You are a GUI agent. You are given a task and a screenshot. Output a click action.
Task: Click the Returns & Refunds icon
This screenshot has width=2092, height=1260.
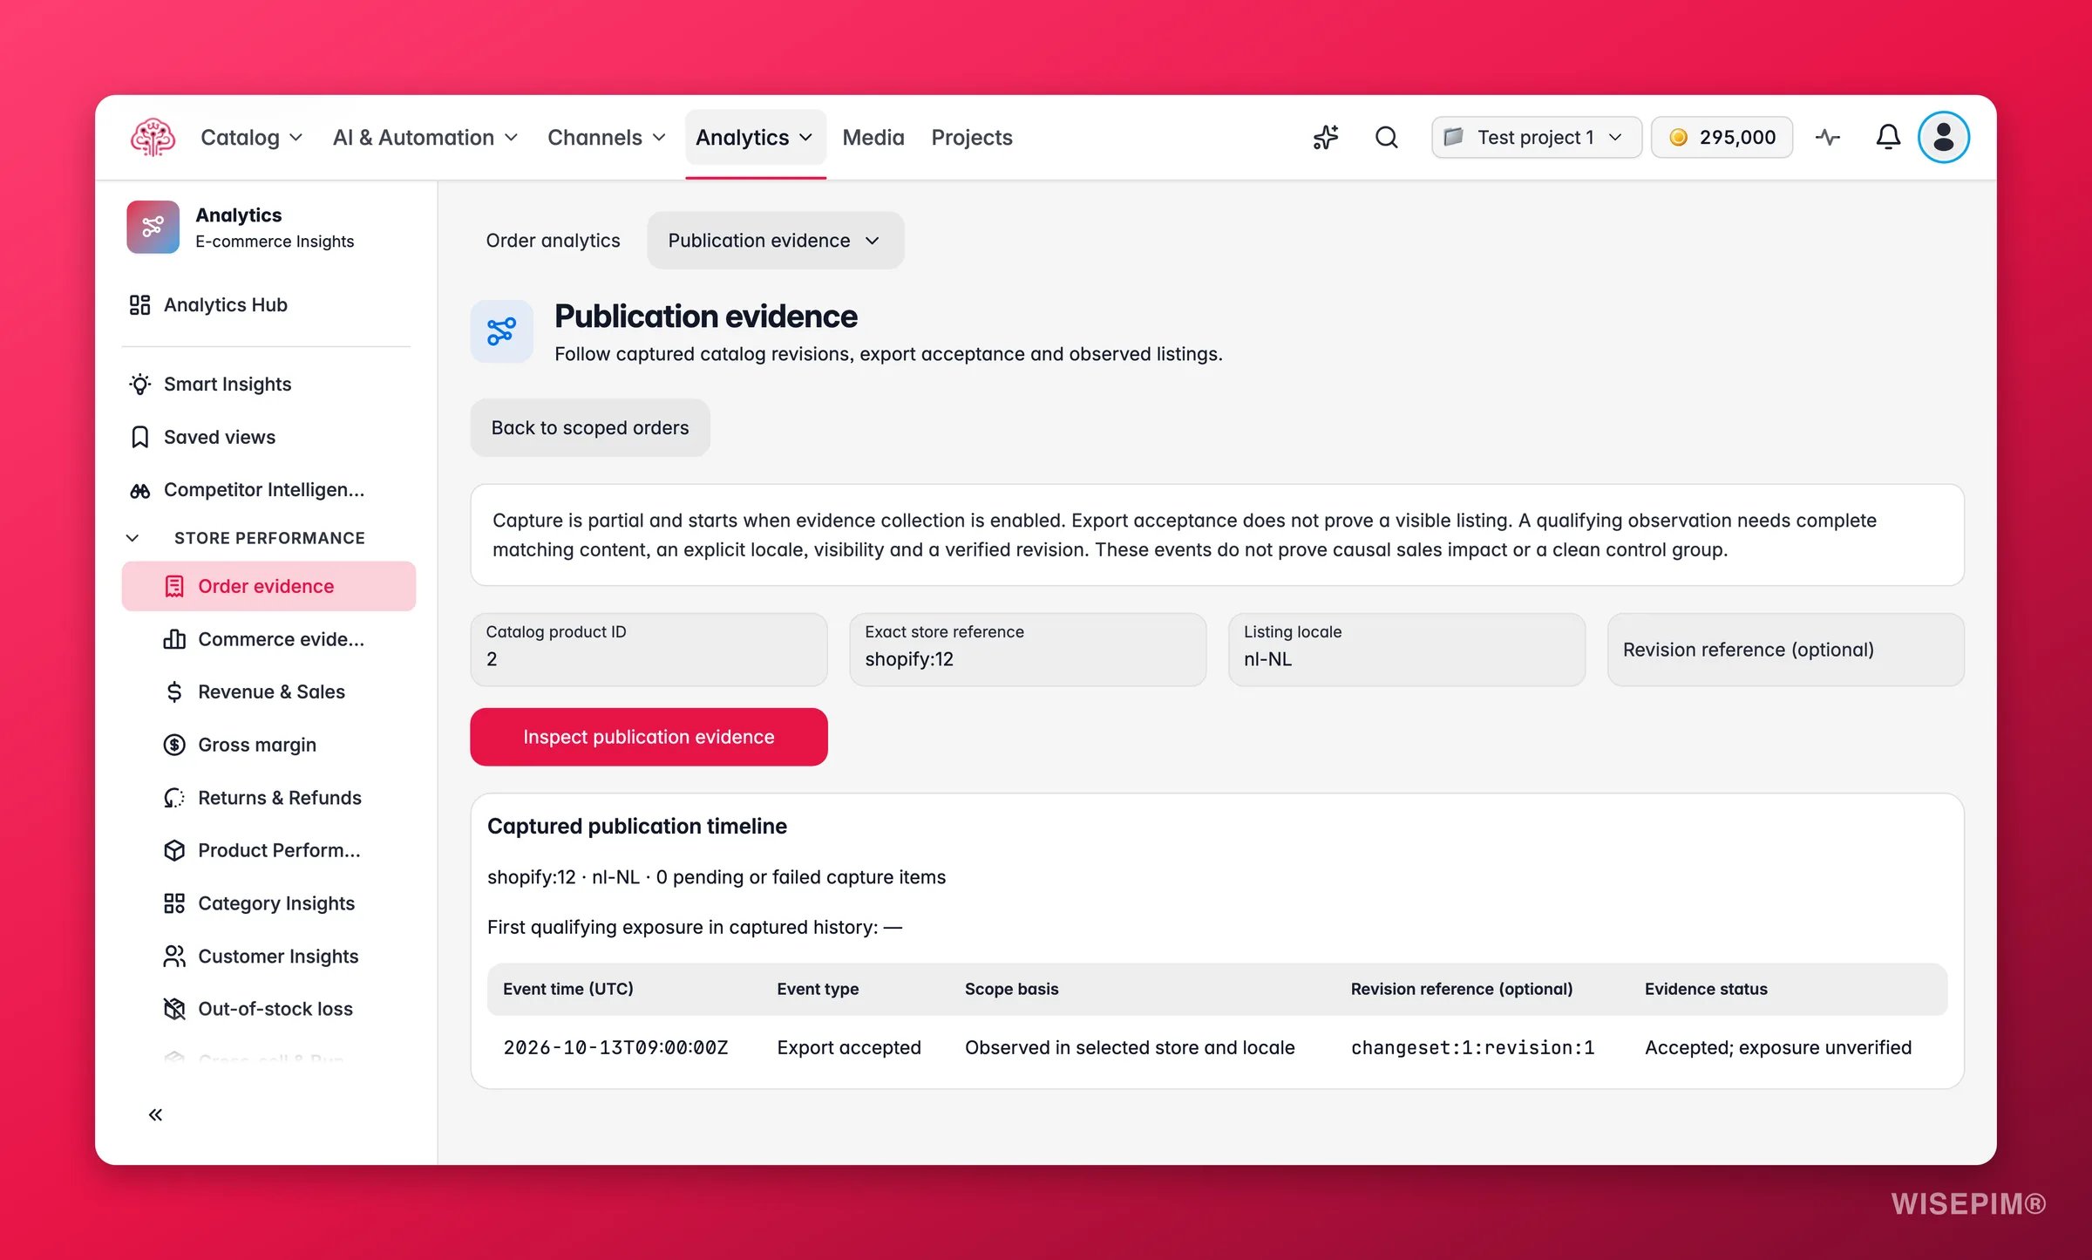[174, 798]
